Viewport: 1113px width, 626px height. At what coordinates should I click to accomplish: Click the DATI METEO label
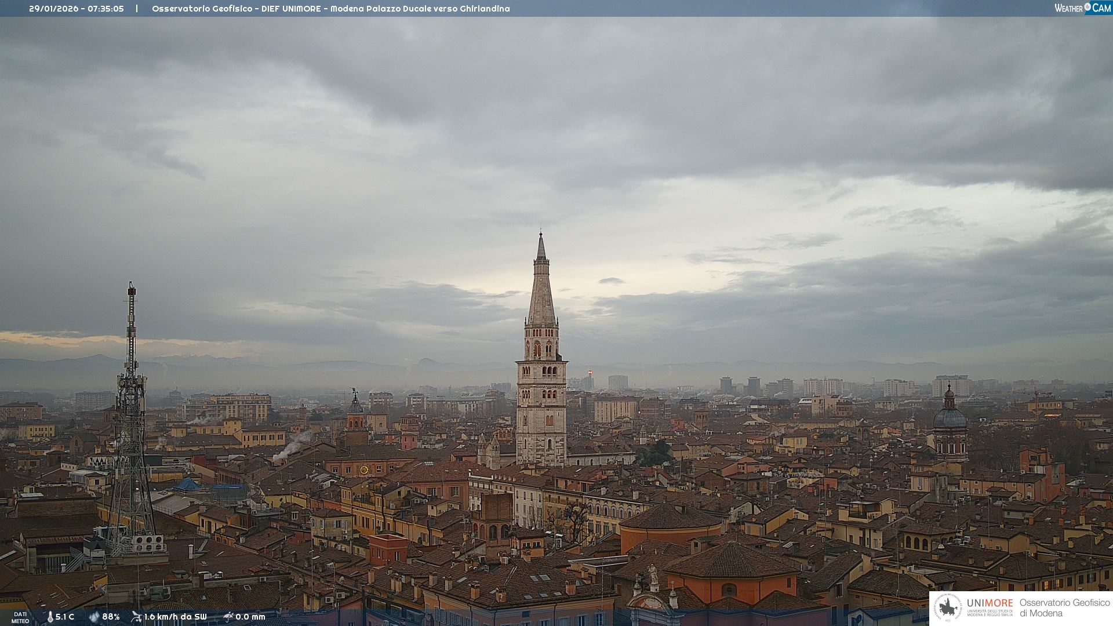coord(20,617)
